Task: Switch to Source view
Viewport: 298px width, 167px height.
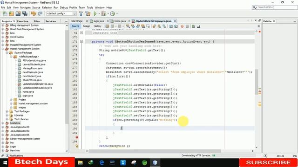Action: tap(75, 26)
